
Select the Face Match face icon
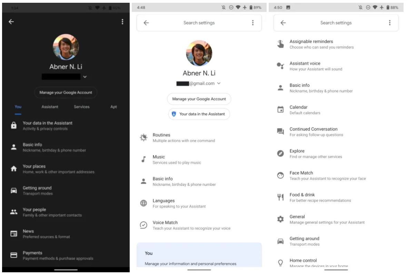point(280,175)
